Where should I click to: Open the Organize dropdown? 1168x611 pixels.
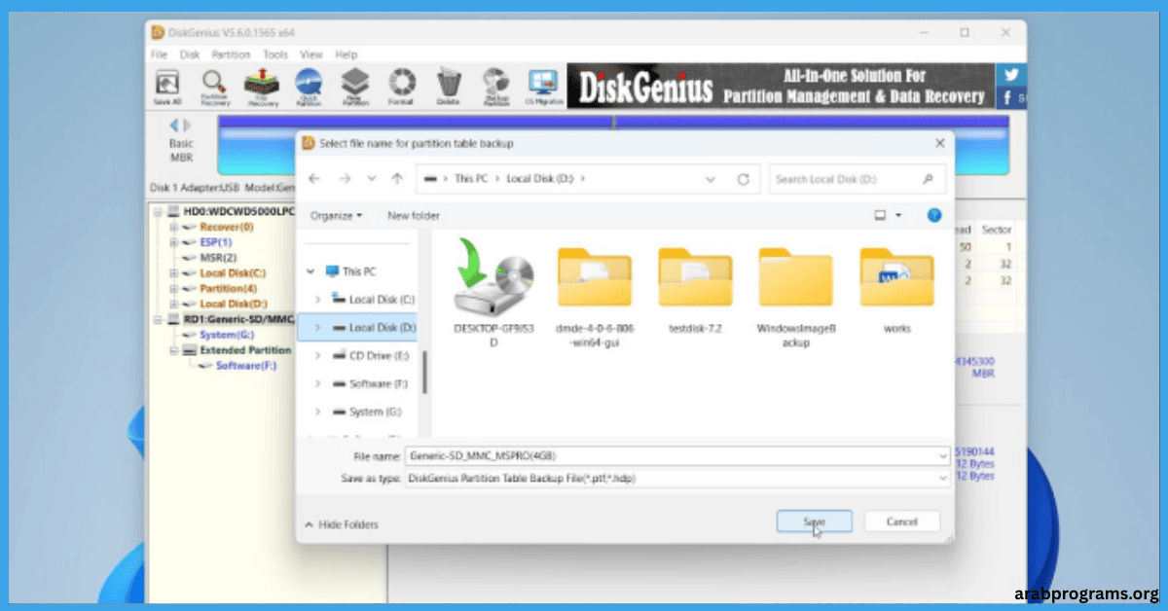[337, 215]
